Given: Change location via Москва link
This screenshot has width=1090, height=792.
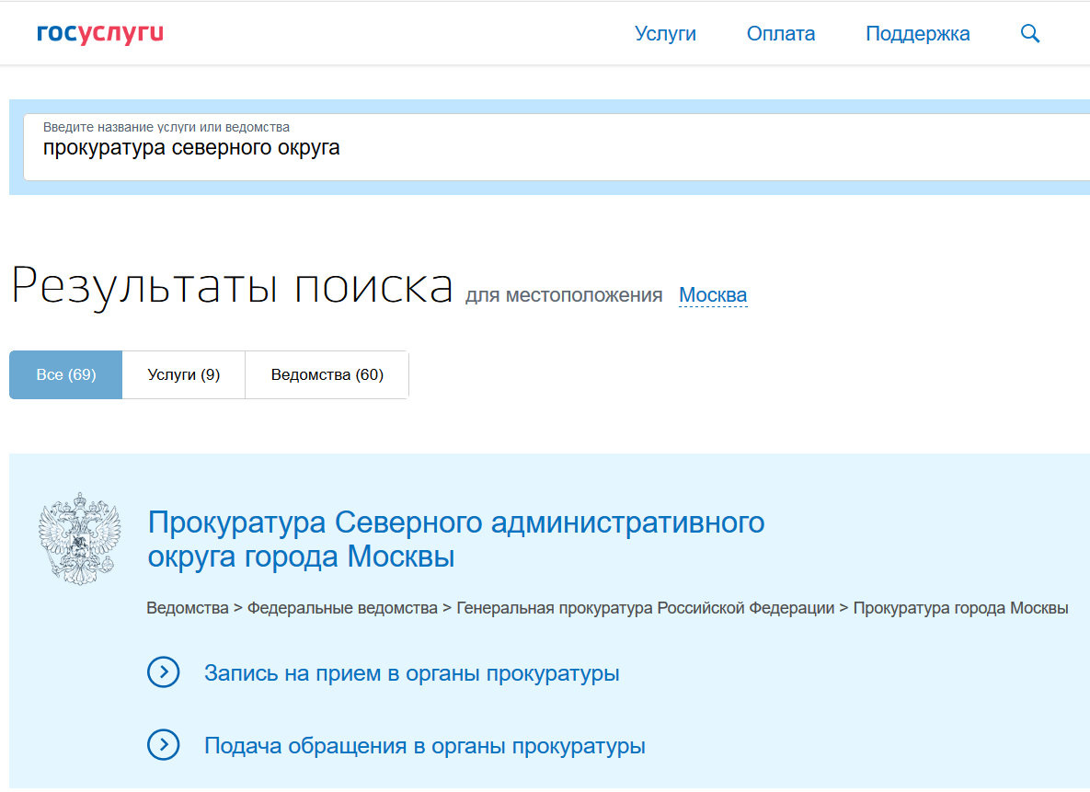Looking at the screenshot, I should 713,295.
